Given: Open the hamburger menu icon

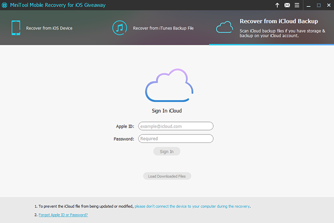Looking at the screenshot, I should (297, 5).
